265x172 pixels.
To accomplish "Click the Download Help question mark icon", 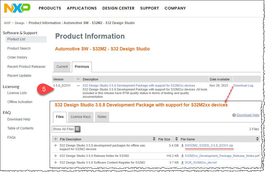I will tap(234, 115).
